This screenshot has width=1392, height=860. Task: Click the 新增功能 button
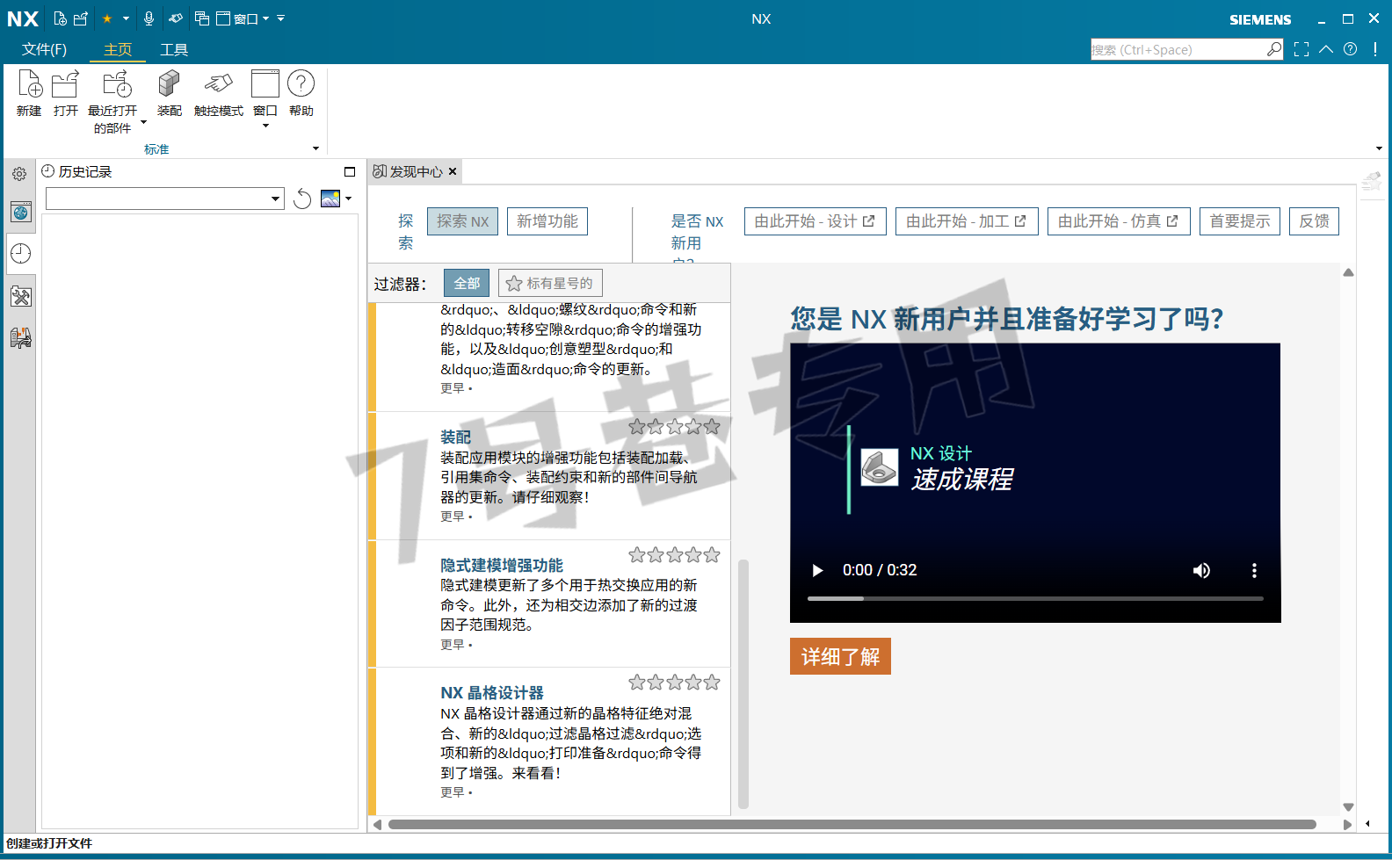click(547, 221)
